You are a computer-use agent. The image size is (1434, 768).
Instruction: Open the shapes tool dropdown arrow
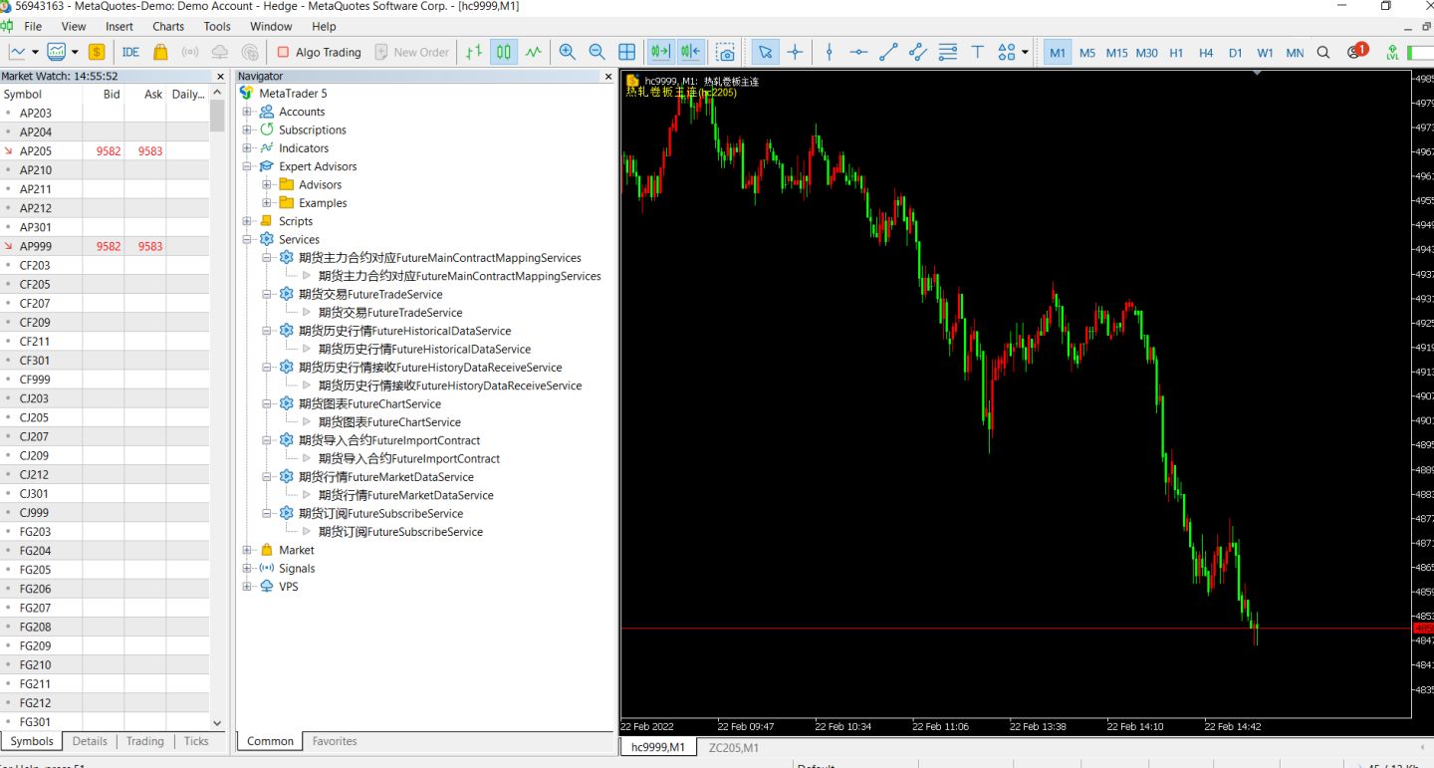tap(1024, 52)
